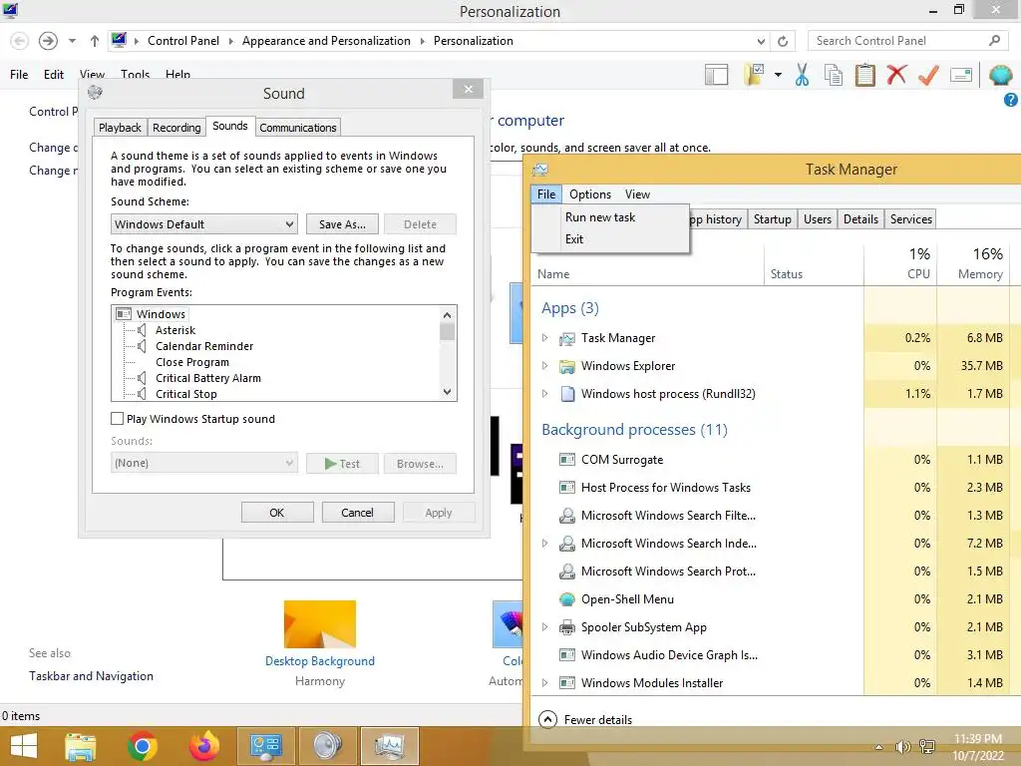Click the pane layout icon in toolbar
The height and width of the screenshot is (766, 1021).
(716, 75)
